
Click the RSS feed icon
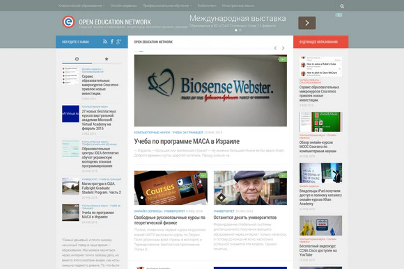click(x=105, y=42)
